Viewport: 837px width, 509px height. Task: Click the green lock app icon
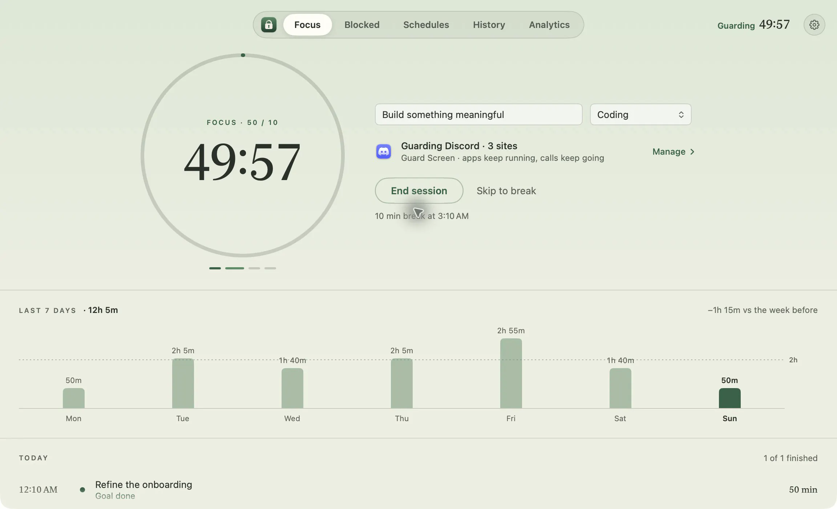coord(269,25)
